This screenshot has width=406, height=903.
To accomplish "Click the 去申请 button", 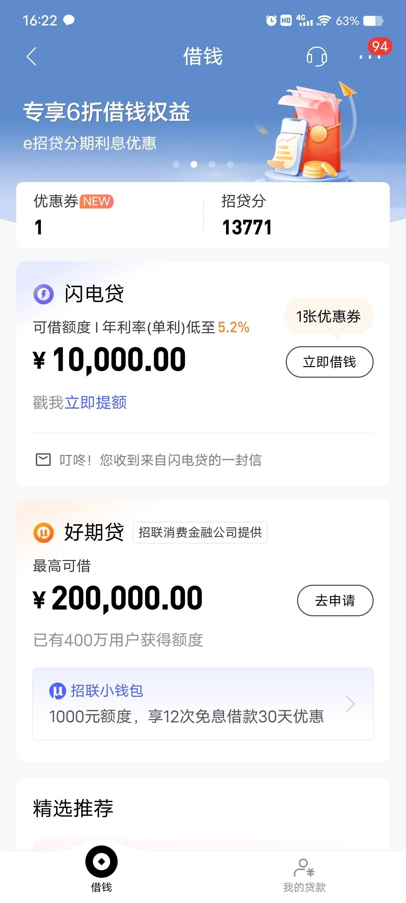I will click(x=335, y=600).
